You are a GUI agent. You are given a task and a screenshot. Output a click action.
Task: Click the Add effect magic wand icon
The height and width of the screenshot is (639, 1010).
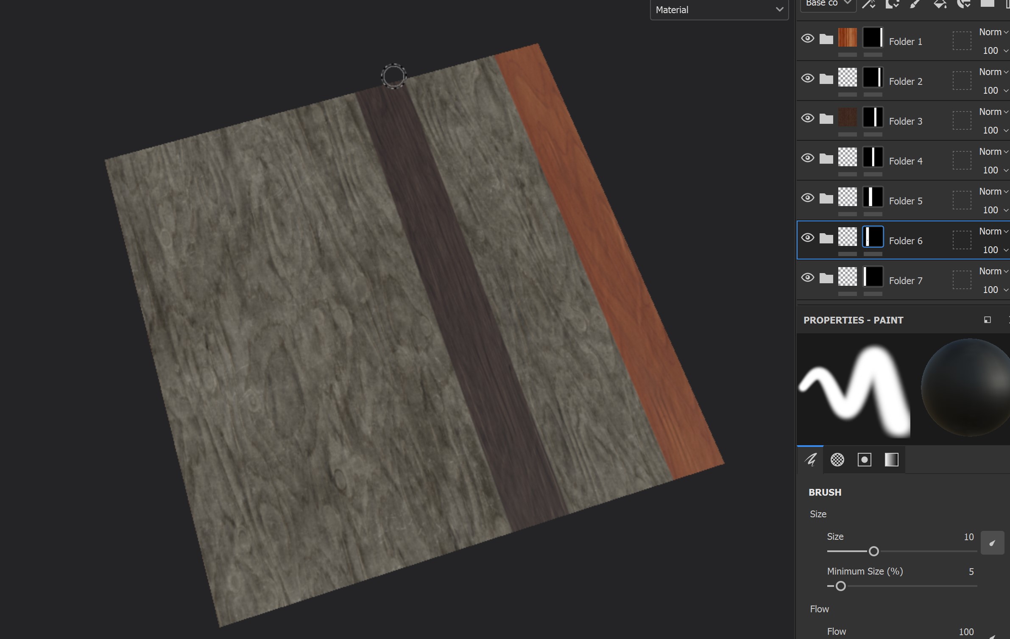pos(868,4)
